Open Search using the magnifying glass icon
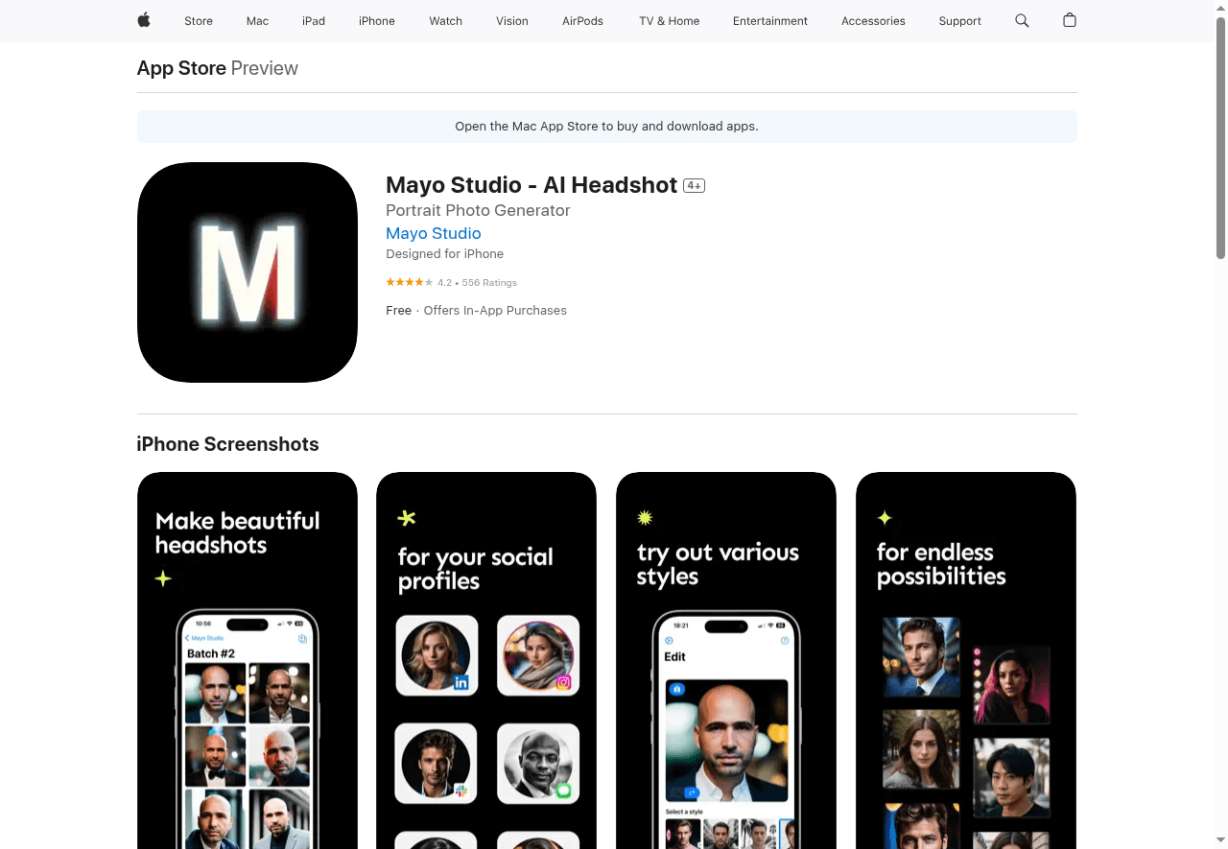Image resolution: width=1228 pixels, height=849 pixels. tap(1022, 20)
